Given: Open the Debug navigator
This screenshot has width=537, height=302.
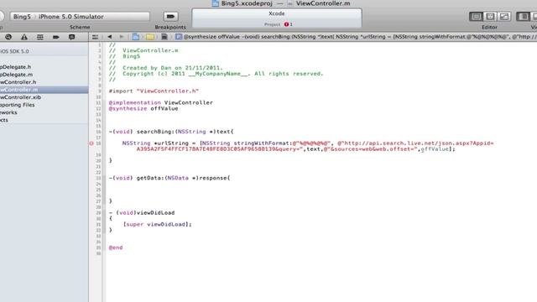Looking at the screenshot, I should tap(40, 37).
